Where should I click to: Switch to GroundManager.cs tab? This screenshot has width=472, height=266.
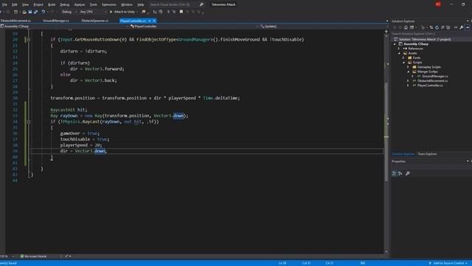coord(56,21)
